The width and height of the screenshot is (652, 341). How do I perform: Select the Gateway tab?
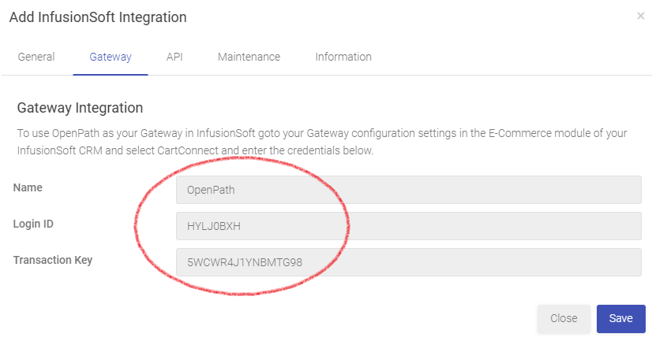coord(111,57)
